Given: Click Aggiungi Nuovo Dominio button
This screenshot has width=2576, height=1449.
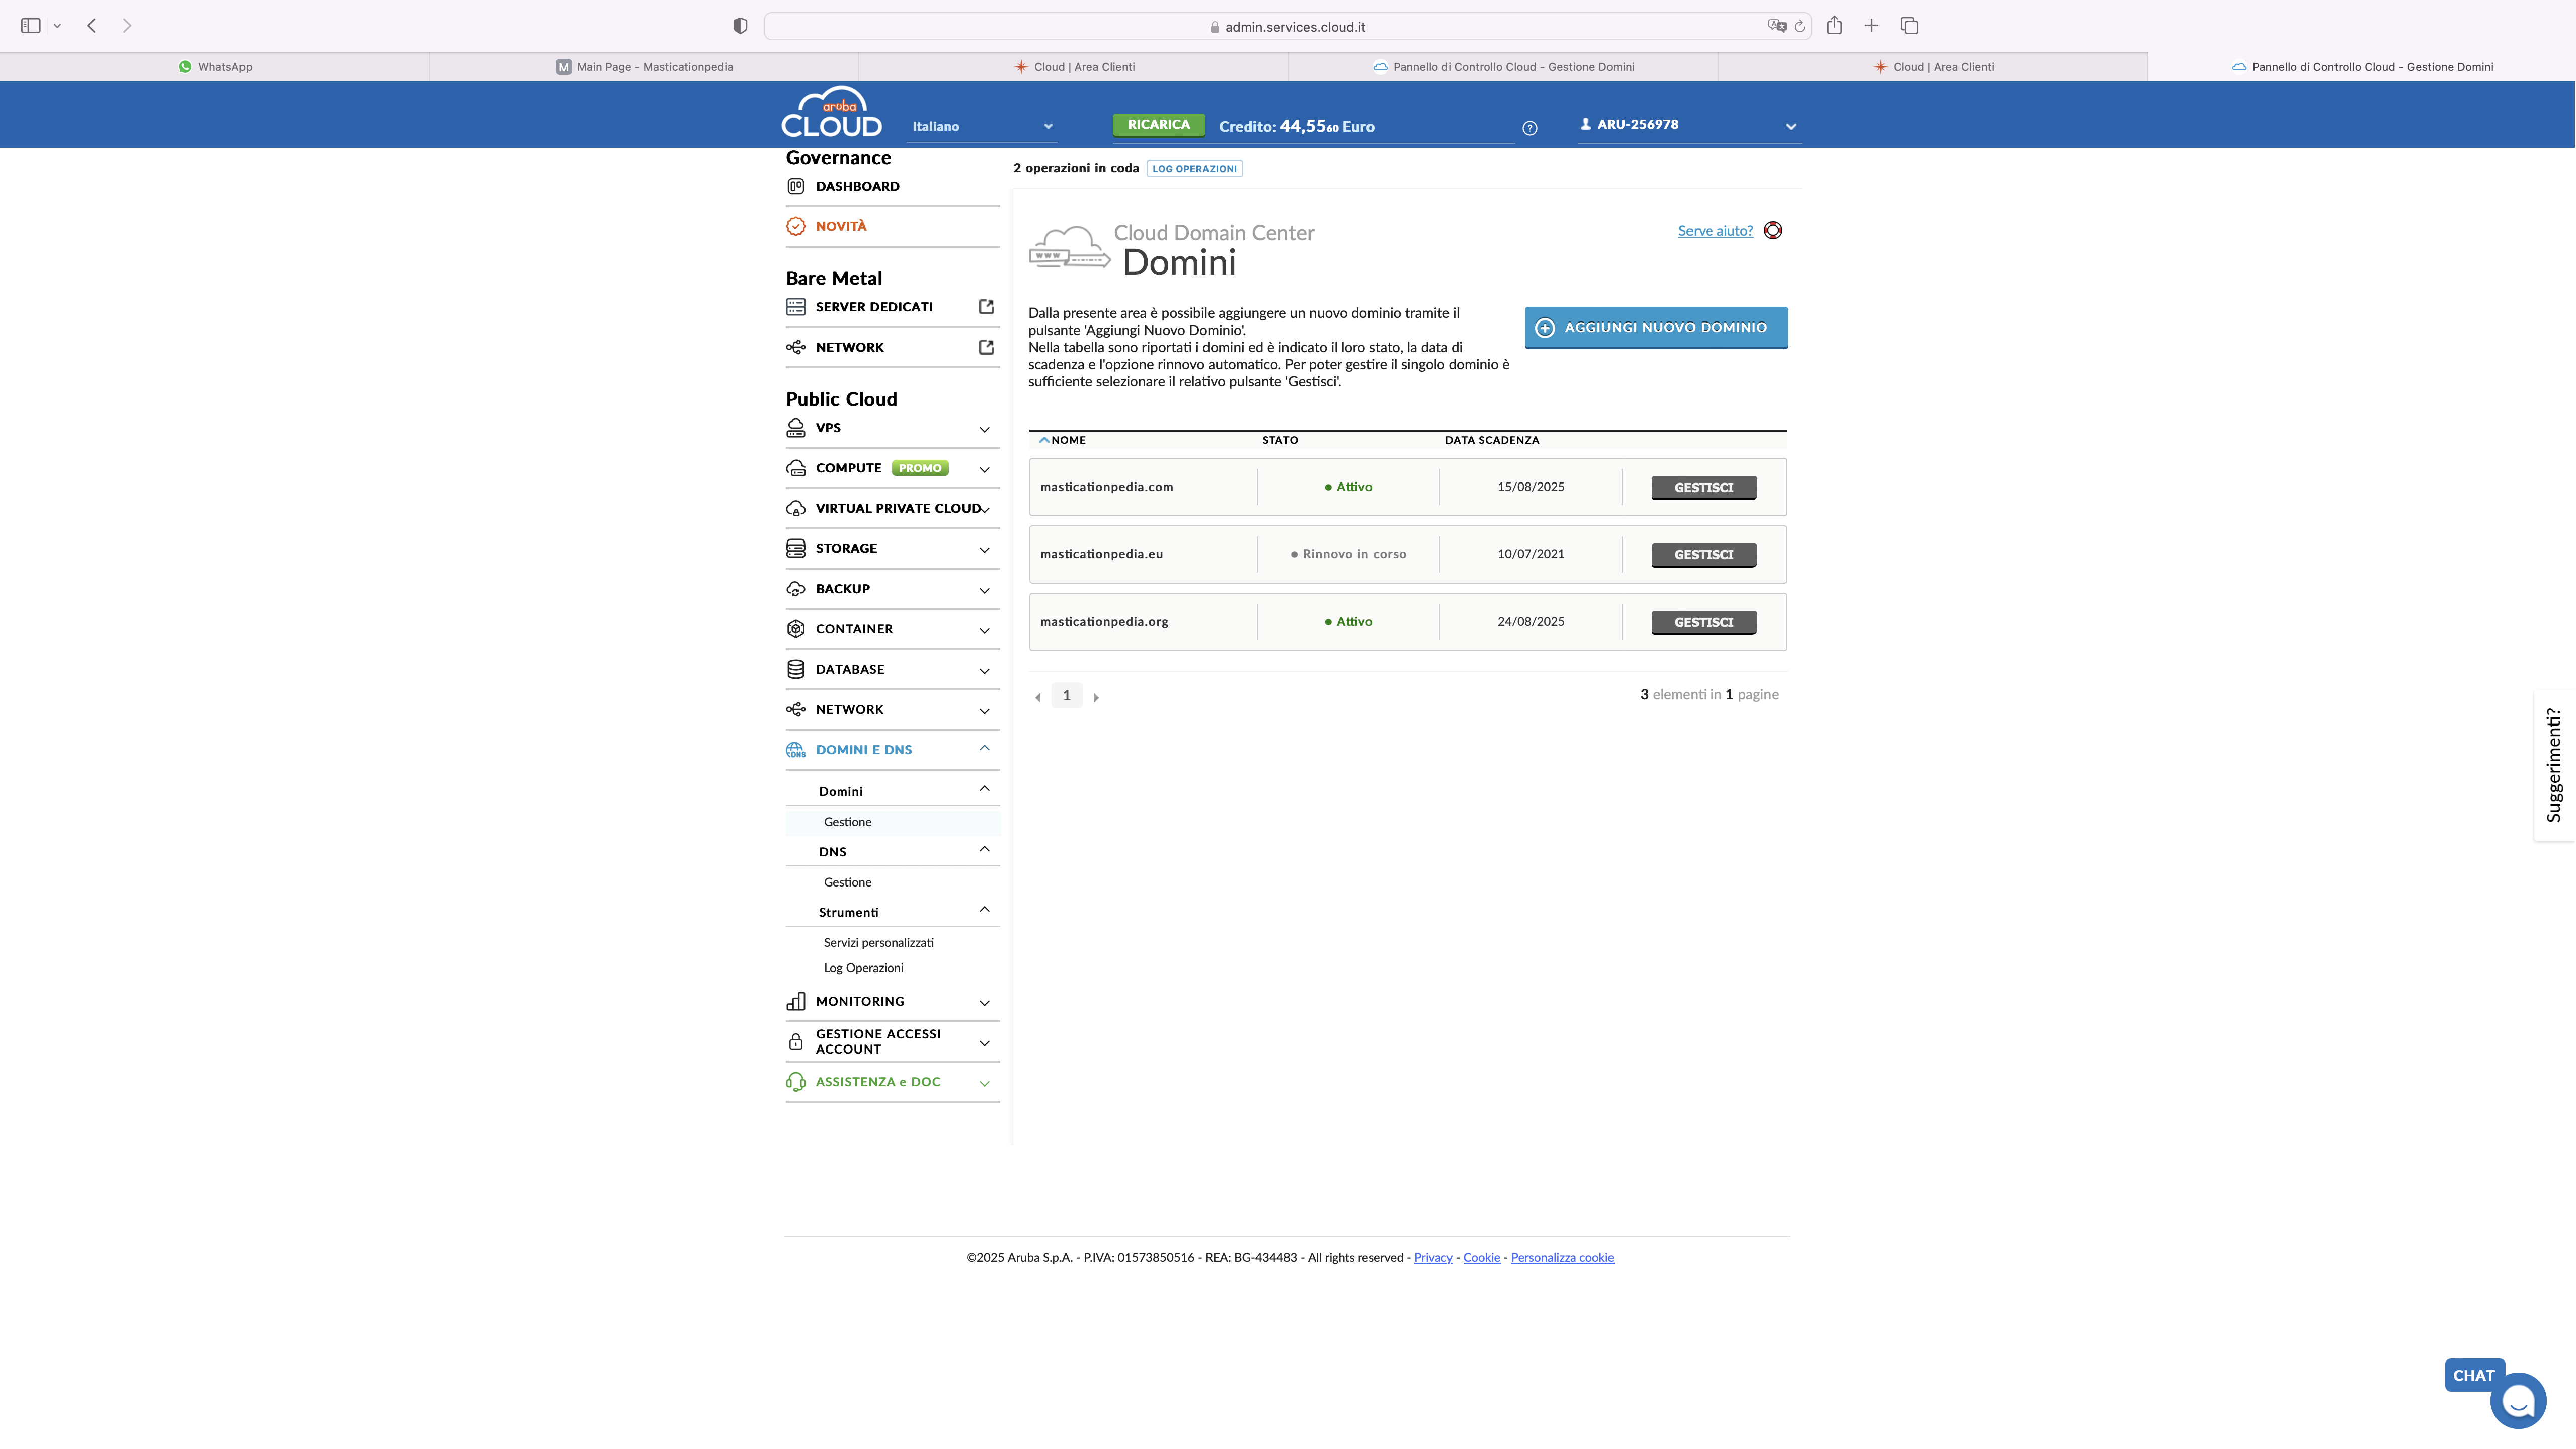Looking at the screenshot, I should click(1655, 327).
